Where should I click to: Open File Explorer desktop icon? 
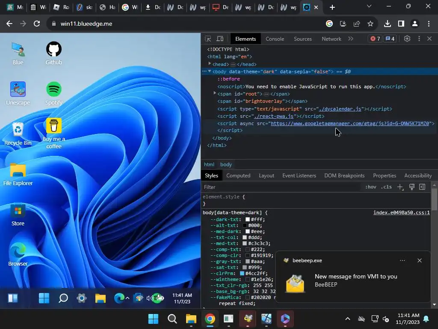pyautogui.click(x=18, y=174)
